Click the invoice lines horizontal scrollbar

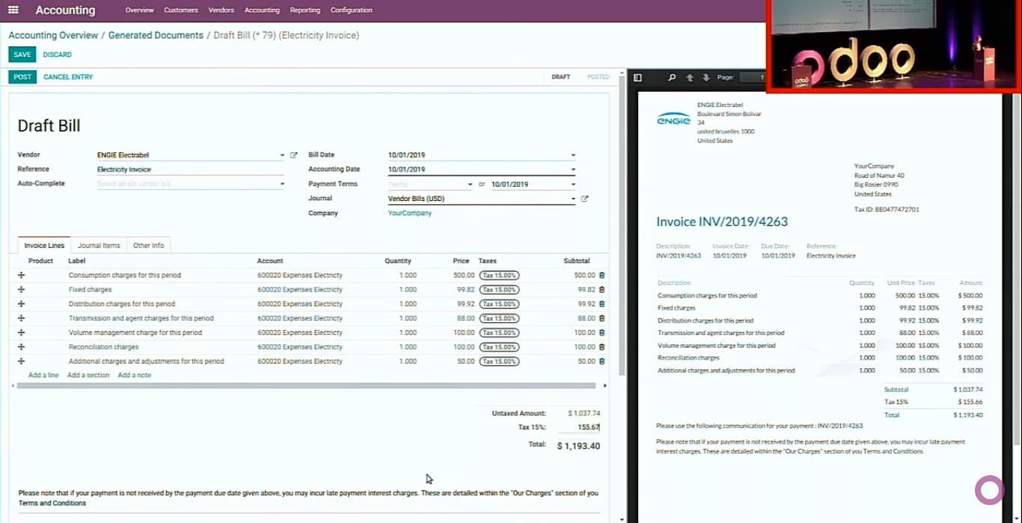tap(306, 386)
